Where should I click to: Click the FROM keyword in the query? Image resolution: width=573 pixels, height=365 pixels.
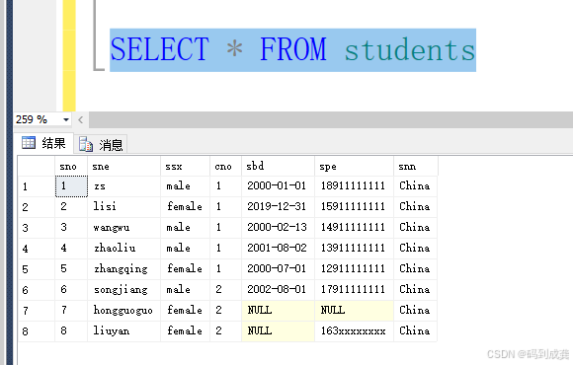tap(293, 49)
